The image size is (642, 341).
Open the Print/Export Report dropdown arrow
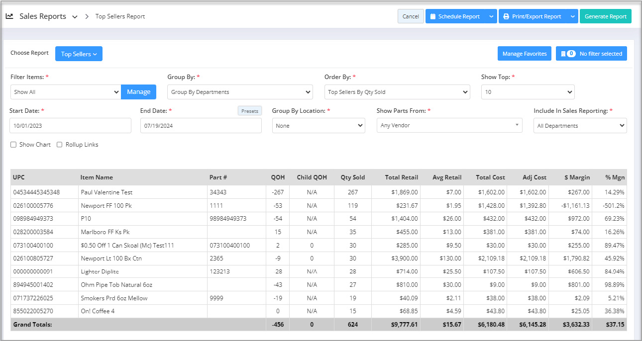pos(572,16)
